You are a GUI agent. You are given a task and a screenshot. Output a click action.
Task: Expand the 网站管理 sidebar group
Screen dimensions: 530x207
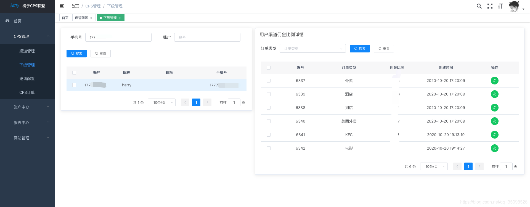coord(28,138)
